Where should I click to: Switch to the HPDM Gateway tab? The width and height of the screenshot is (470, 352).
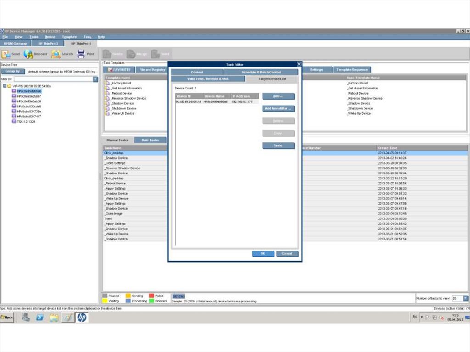[x=16, y=44]
